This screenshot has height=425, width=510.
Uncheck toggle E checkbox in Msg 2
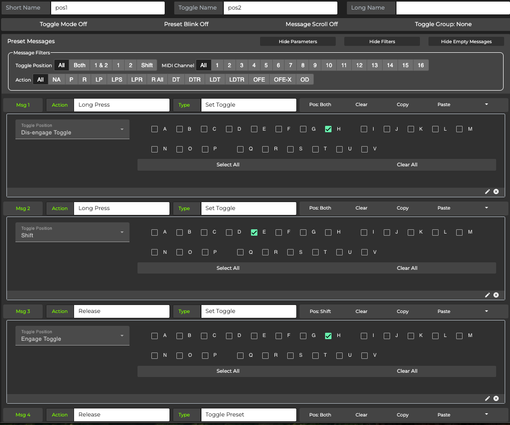[x=254, y=232]
